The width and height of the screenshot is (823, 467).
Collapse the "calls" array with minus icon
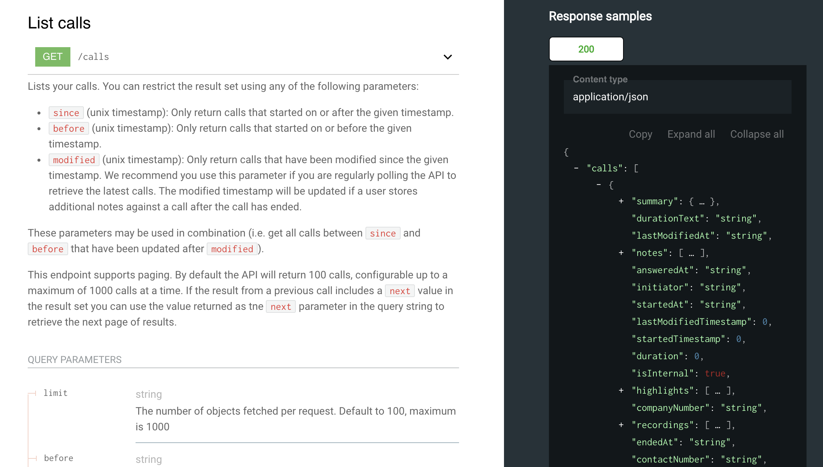pyautogui.click(x=576, y=168)
